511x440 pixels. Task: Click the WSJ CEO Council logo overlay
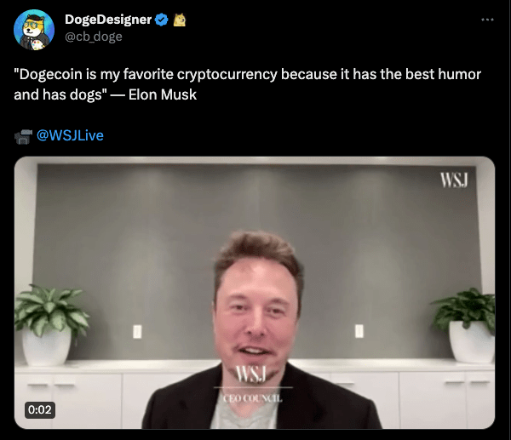(x=253, y=385)
